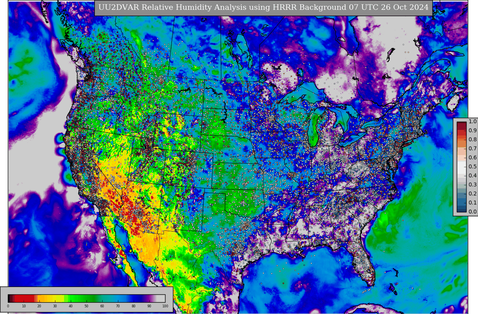Select the 0.2 label on right colorbar

(x=472, y=194)
